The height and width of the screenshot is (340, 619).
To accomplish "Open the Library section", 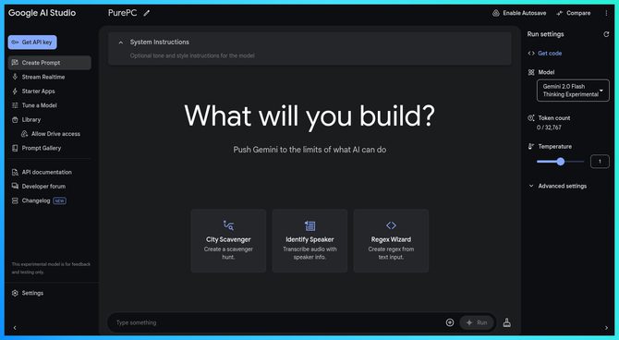I will click(x=31, y=120).
